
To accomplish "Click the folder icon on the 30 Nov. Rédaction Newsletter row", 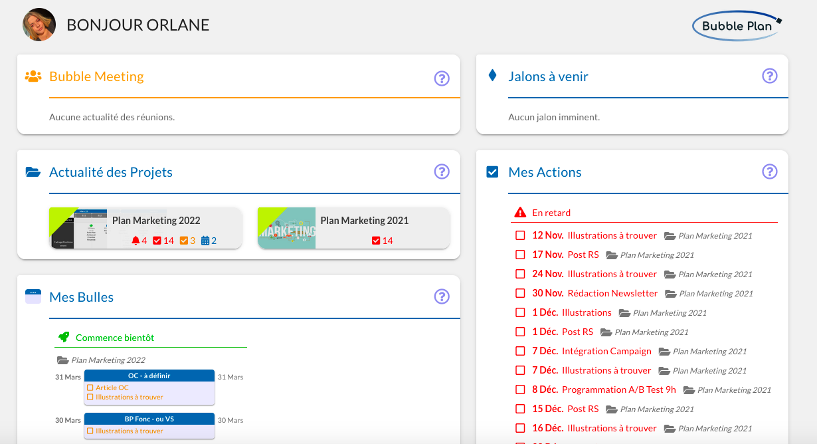I will click(670, 293).
